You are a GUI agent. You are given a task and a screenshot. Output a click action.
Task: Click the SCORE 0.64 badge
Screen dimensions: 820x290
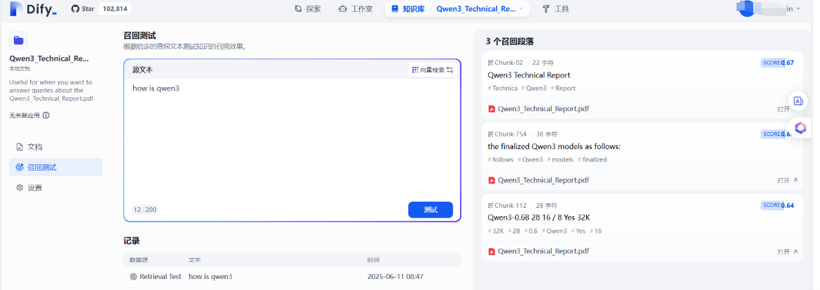click(x=777, y=205)
